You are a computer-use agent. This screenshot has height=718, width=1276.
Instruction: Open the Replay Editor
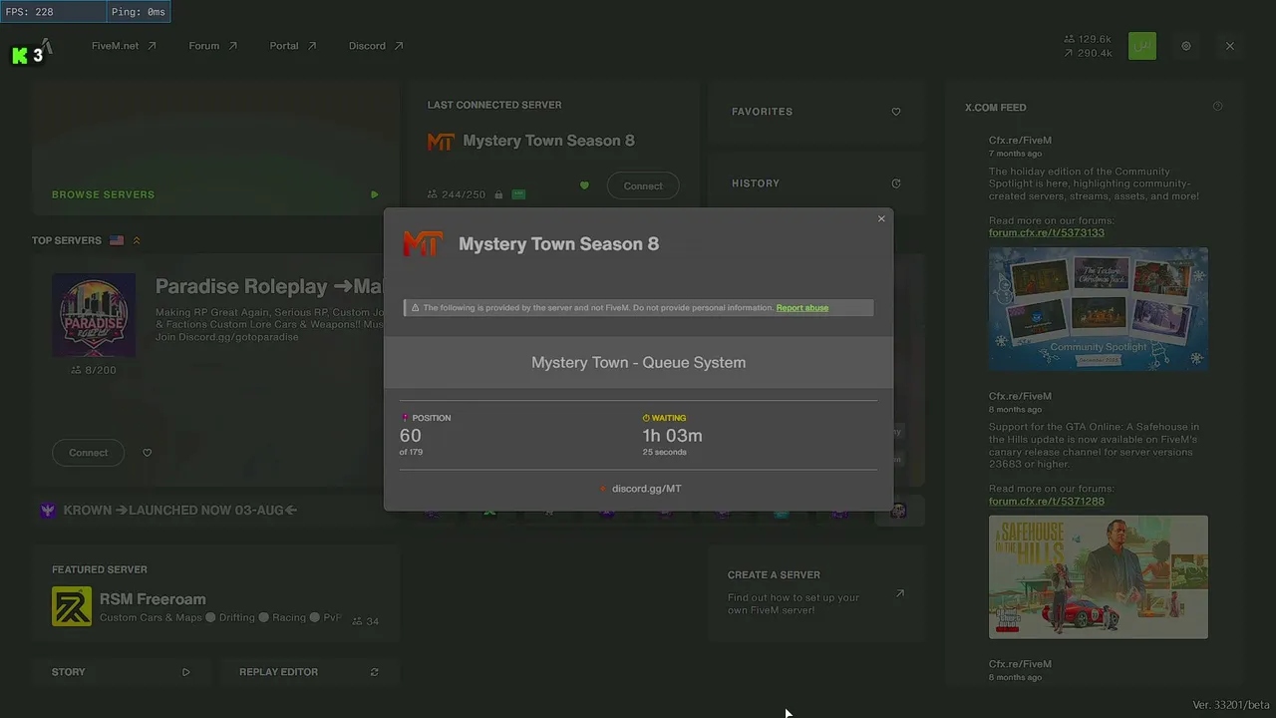(x=308, y=672)
